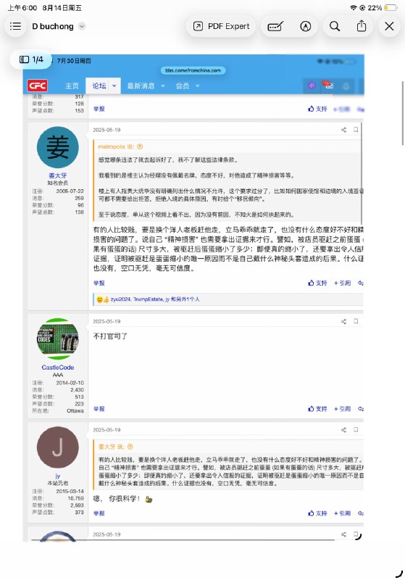Bookmark 姜大牙's post

[356, 130]
